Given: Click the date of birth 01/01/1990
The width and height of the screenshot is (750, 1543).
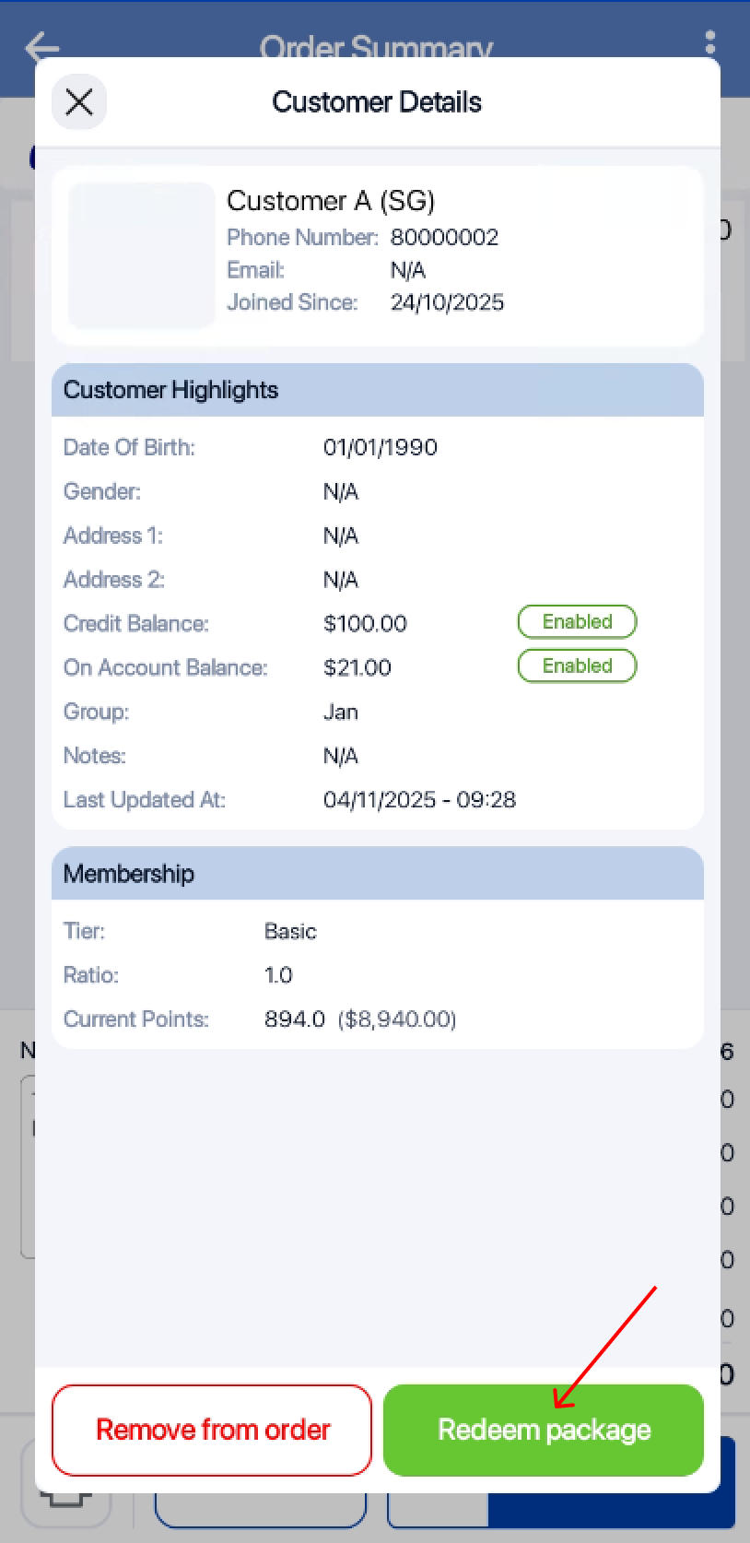Looking at the screenshot, I should coord(380,448).
